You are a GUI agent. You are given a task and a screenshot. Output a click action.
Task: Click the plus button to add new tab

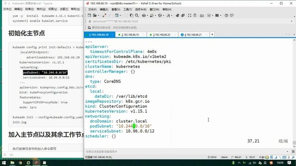click(x=212, y=35)
